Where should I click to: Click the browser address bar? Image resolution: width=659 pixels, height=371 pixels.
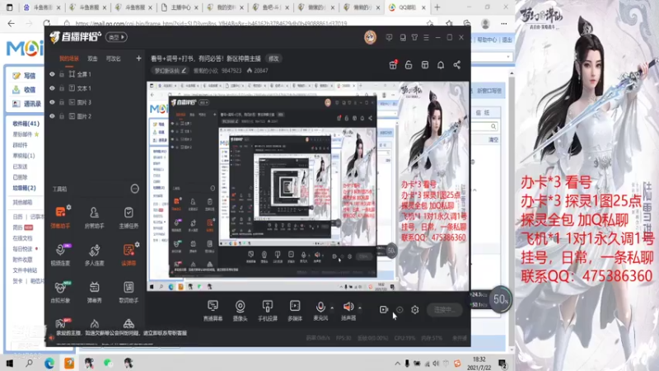coord(248,24)
